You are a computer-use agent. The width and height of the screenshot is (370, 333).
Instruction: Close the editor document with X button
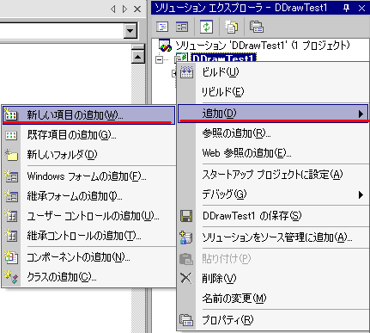point(137,9)
